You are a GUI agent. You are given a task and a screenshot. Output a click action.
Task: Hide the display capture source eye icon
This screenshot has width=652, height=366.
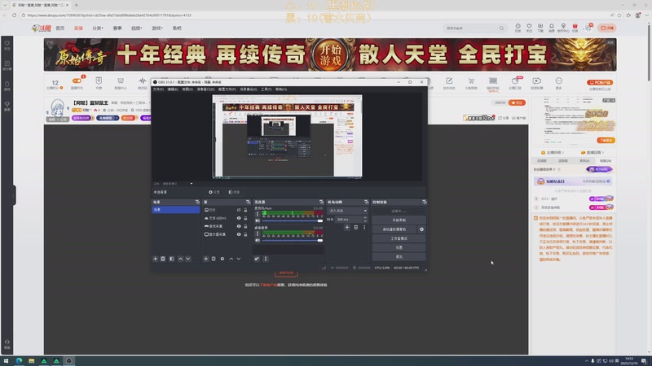(239, 234)
